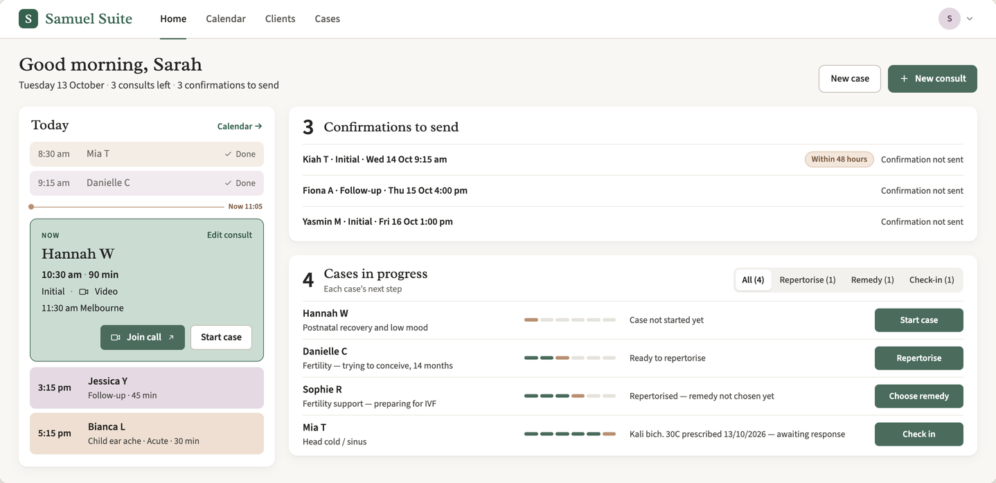Open the account menu chevron

(970, 19)
